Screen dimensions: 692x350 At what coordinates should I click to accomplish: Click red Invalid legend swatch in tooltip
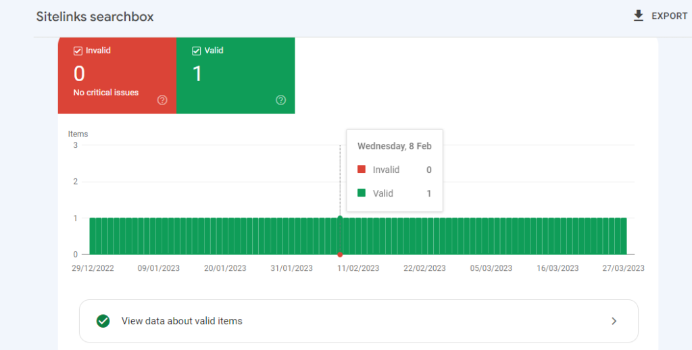pos(362,169)
